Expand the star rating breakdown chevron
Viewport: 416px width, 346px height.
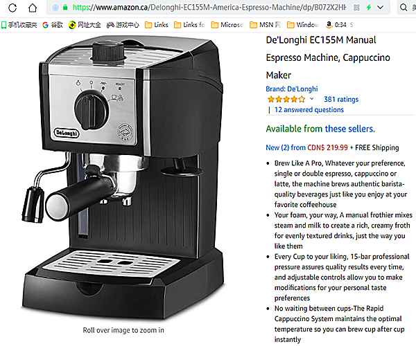312,99
